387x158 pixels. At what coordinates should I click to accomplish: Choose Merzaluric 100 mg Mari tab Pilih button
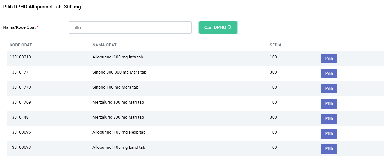tap(329, 104)
